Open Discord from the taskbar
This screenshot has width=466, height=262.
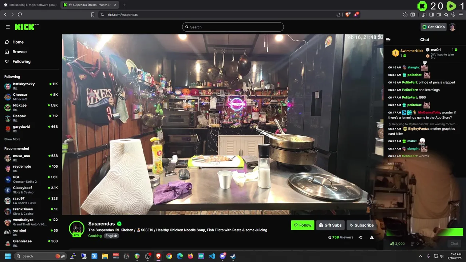222,256
